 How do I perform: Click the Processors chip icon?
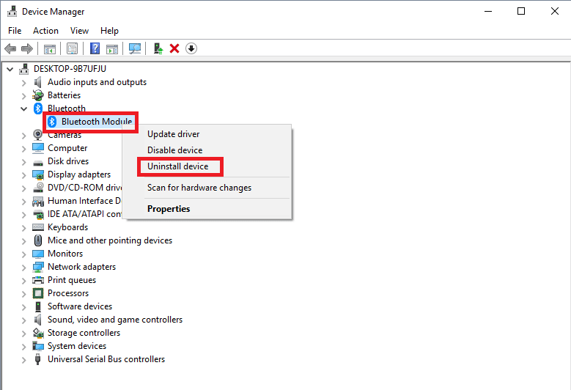(38, 293)
